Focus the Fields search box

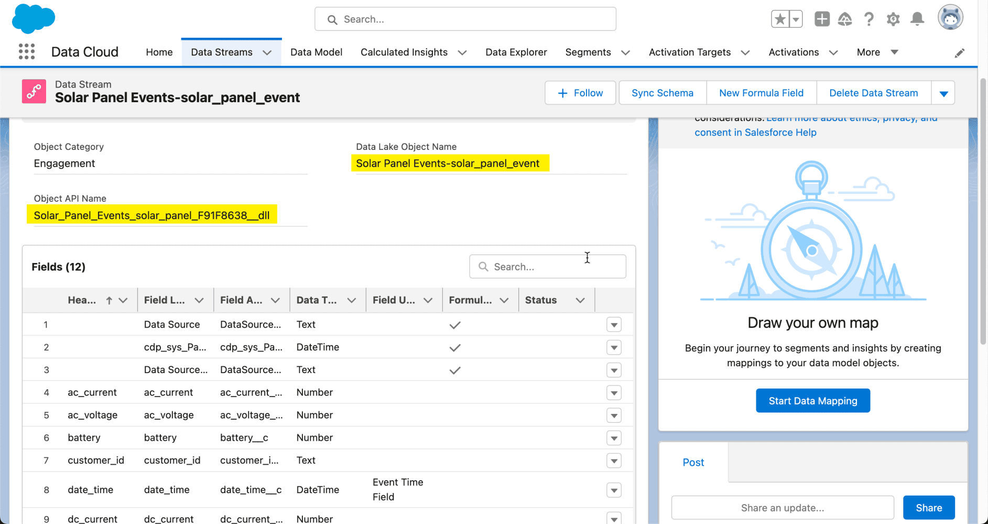[x=548, y=267]
